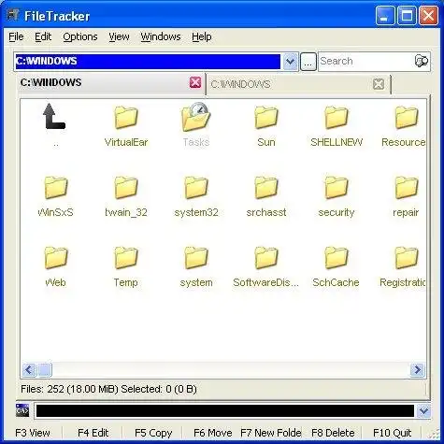The width and height of the screenshot is (444, 444).
Task: Click the F4 Edit button
Action: point(93,433)
